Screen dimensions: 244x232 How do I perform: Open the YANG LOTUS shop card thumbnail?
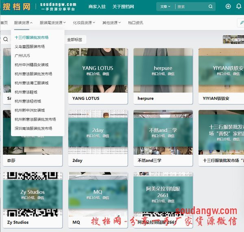click(98, 70)
